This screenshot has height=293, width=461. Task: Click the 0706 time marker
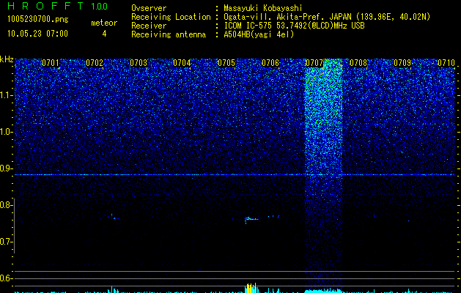(x=270, y=63)
